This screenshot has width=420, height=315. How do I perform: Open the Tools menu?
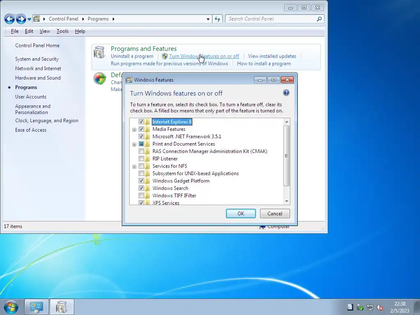[62, 31]
